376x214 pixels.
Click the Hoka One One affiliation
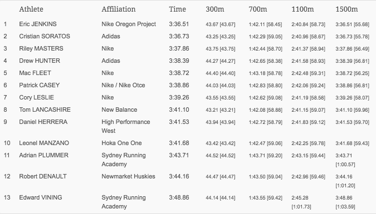pos(121,143)
